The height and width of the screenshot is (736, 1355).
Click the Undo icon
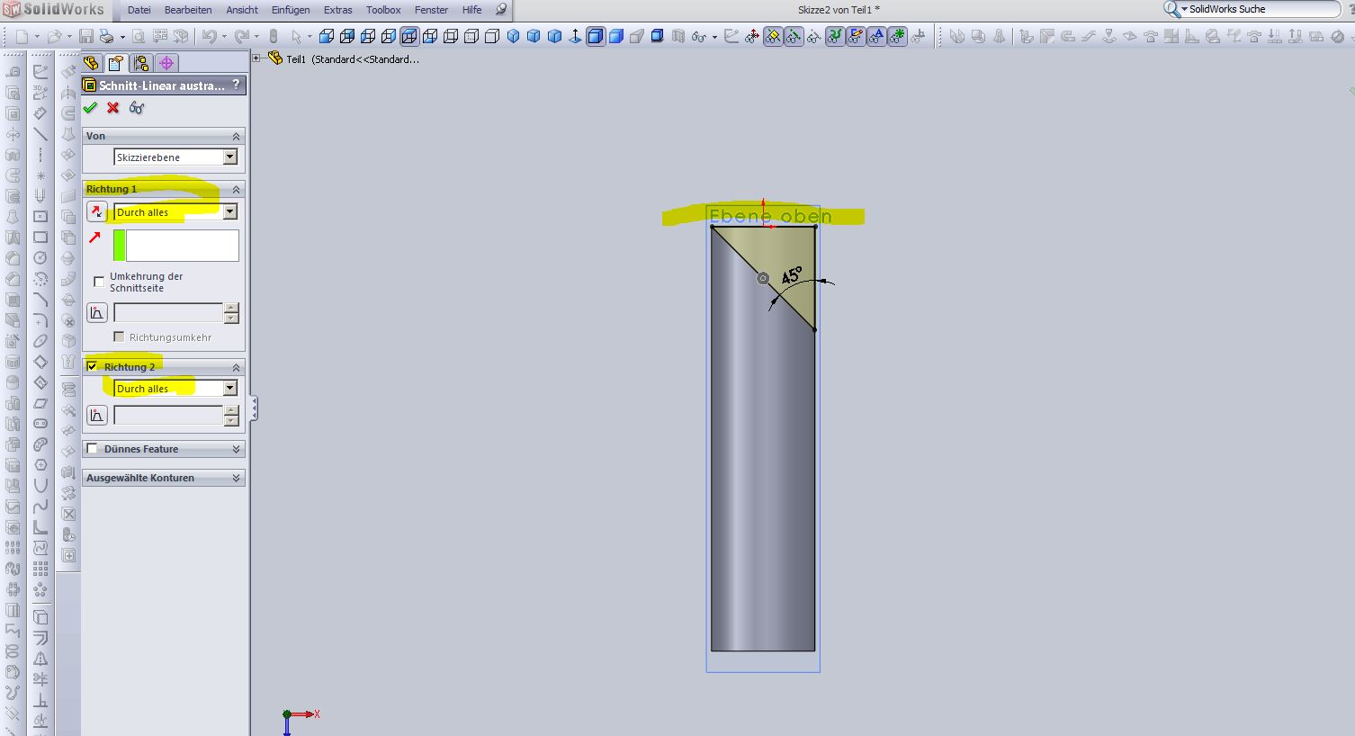tap(209, 37)
